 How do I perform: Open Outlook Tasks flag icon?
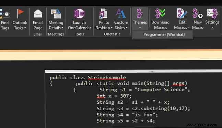click(x=20, y=14)
